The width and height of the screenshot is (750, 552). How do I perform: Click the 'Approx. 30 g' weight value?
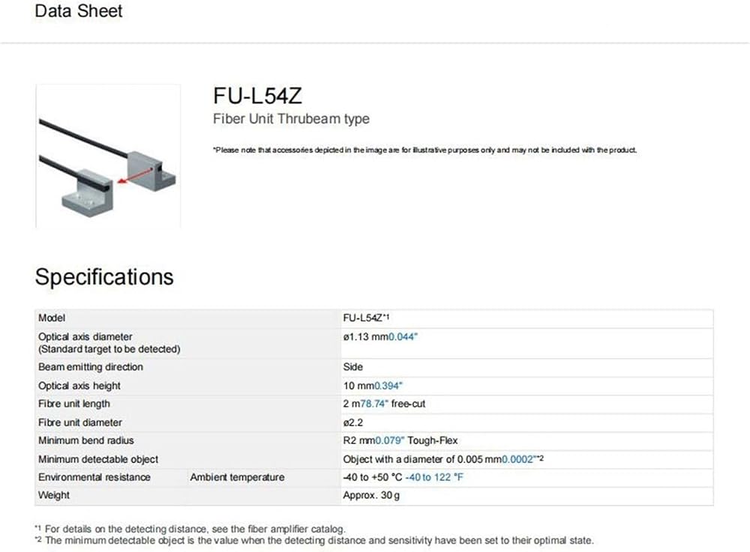click(x=371, y=496)
